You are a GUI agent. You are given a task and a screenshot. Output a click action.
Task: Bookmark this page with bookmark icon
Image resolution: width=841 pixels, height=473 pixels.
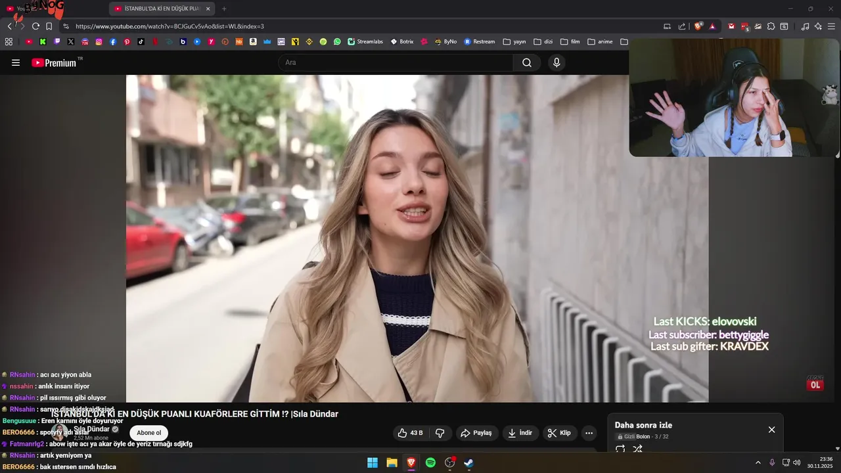click(x=49, y=26)
